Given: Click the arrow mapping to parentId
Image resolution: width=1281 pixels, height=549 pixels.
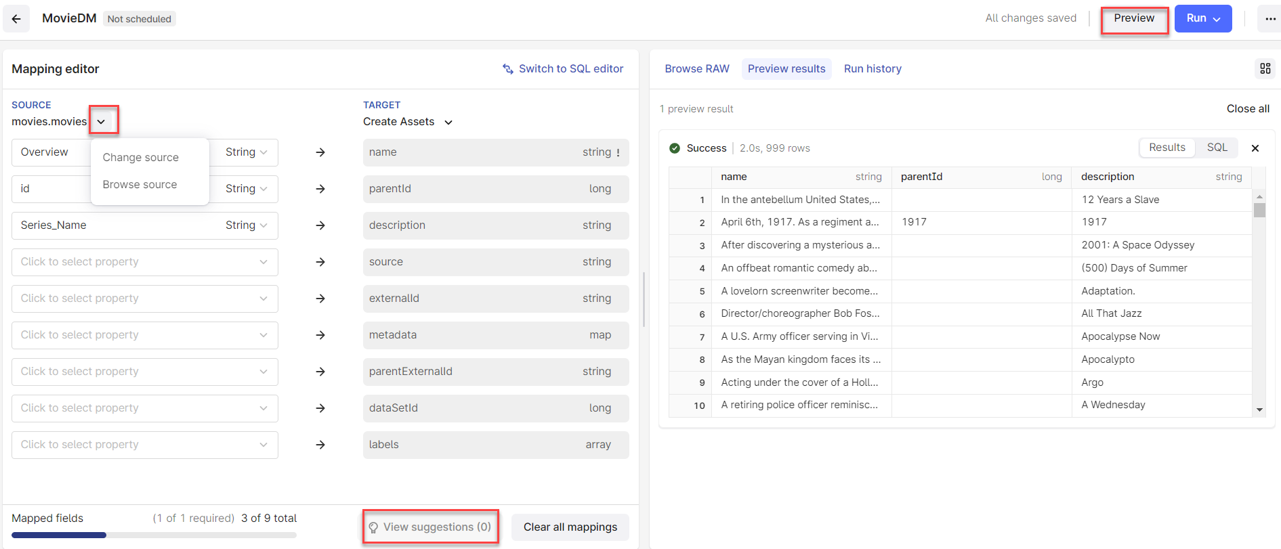Looking at the screenshot, I should (320, 189).
